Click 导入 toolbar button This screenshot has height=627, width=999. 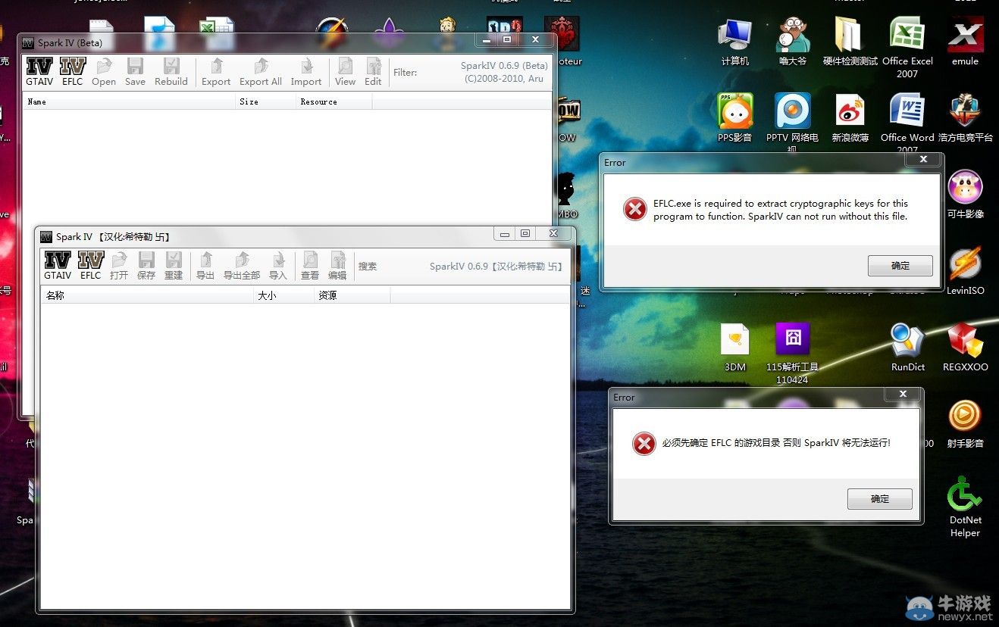278,266
